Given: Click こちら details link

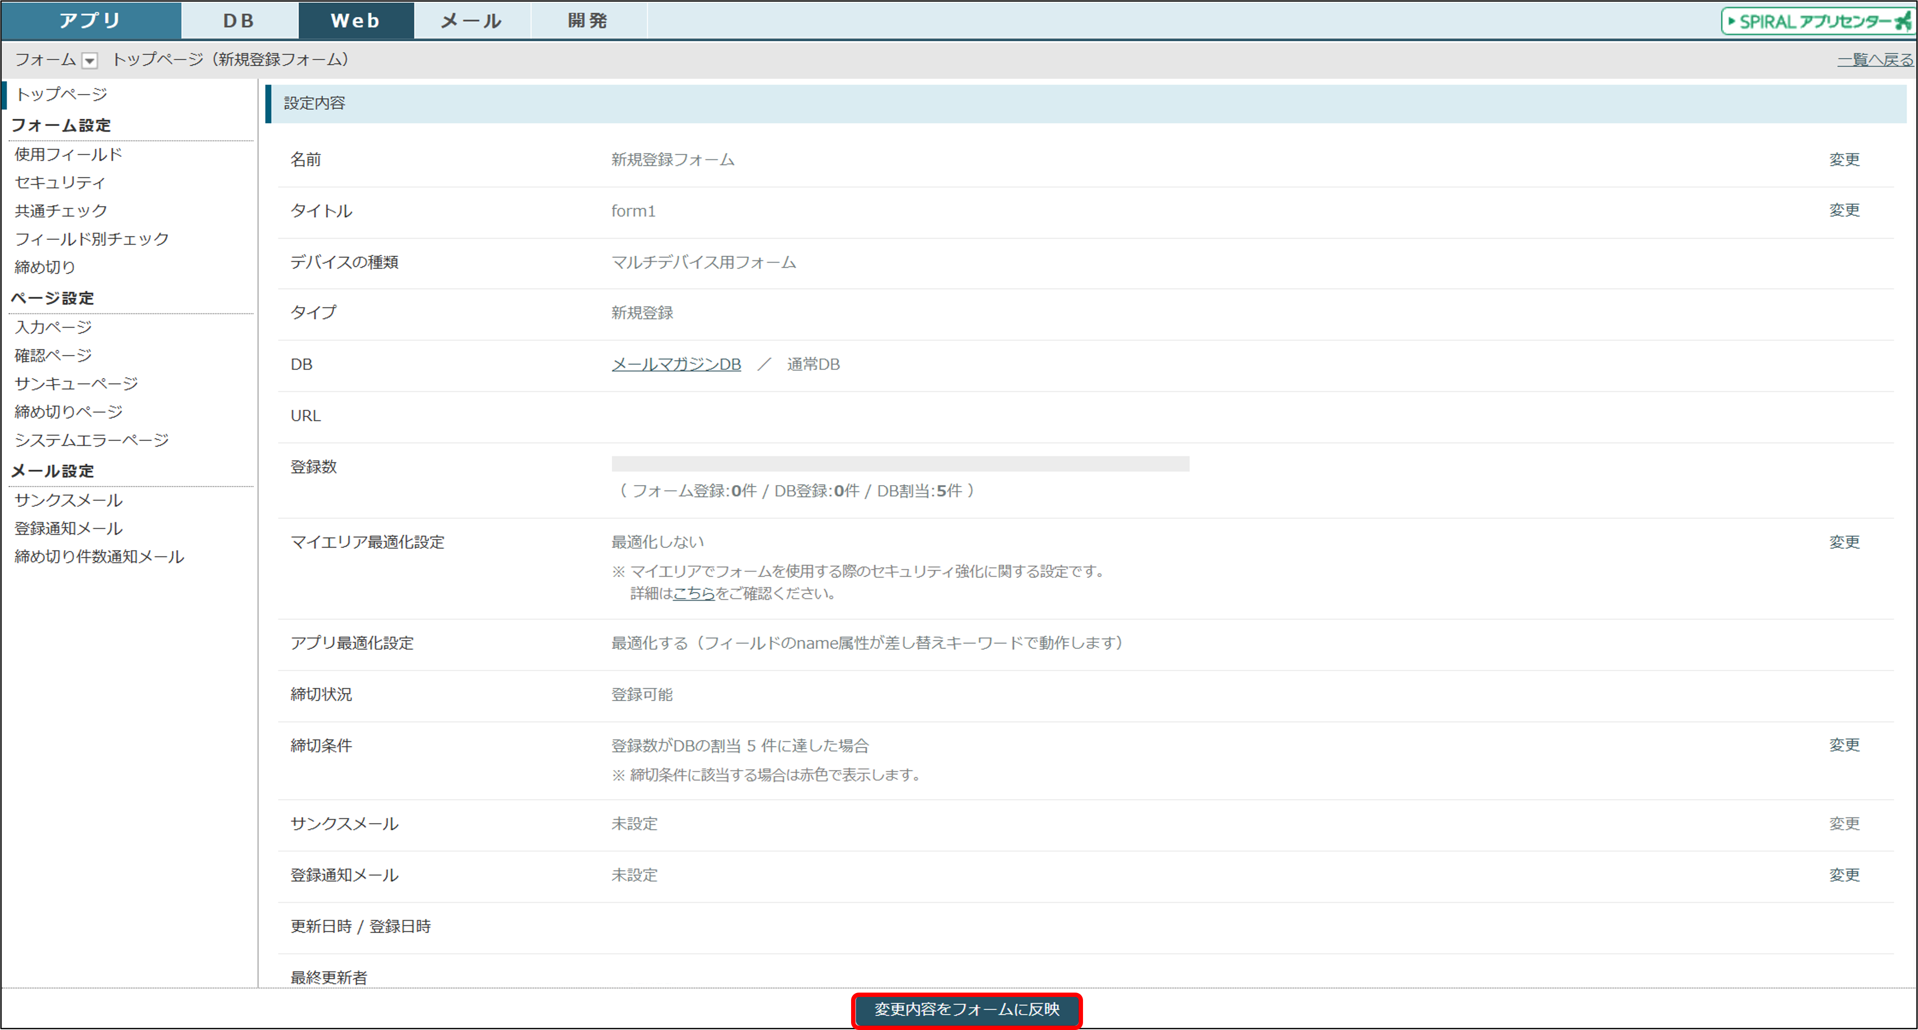Looking at the screenshot, I should click(693, 593).
